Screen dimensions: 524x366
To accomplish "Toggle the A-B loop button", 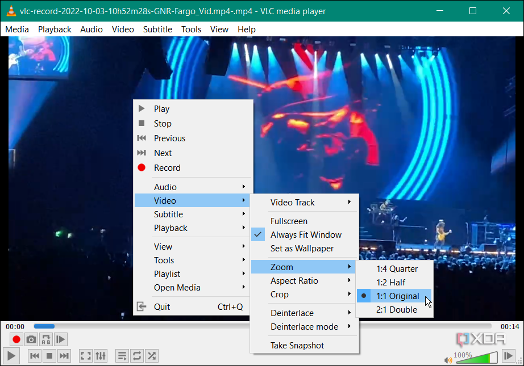I will 46,339.
